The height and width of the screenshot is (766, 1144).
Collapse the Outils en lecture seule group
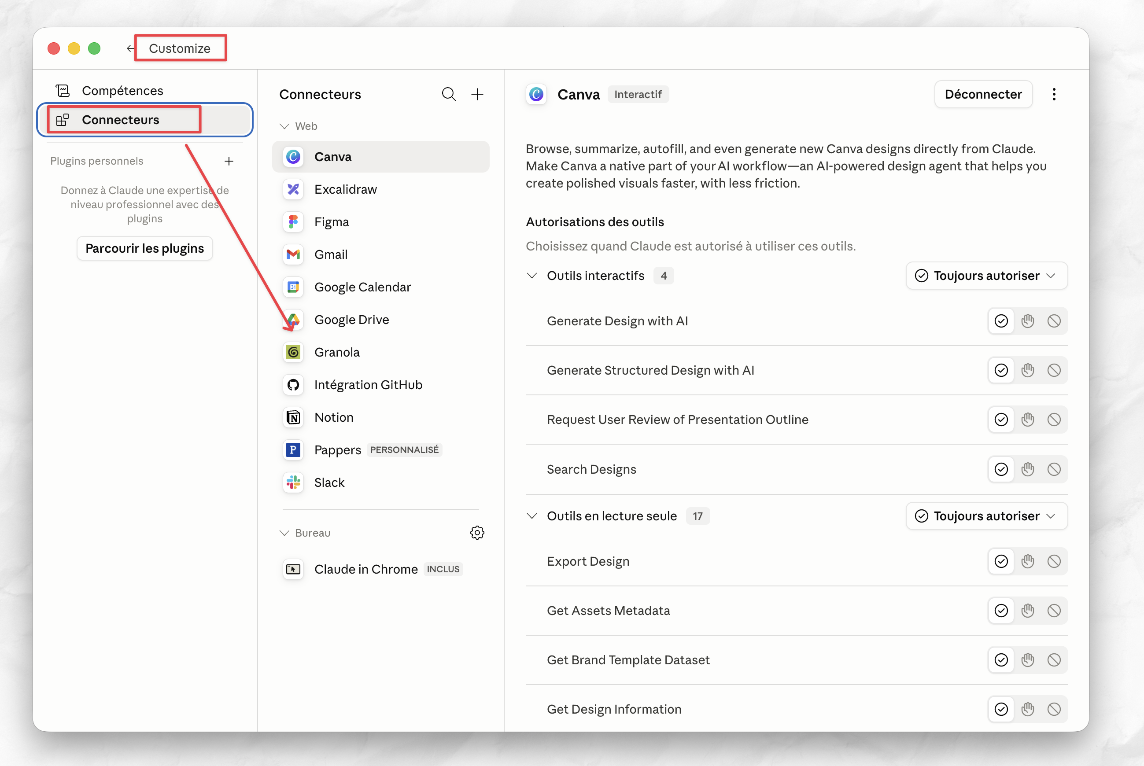pyautogui.click(x=531, y=516)
